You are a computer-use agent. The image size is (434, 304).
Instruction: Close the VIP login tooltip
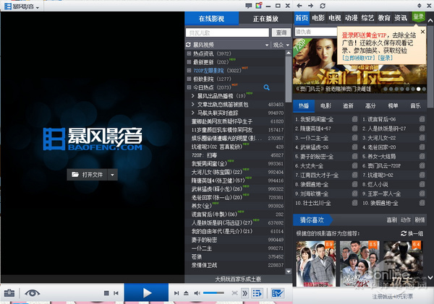pos(422,32)
